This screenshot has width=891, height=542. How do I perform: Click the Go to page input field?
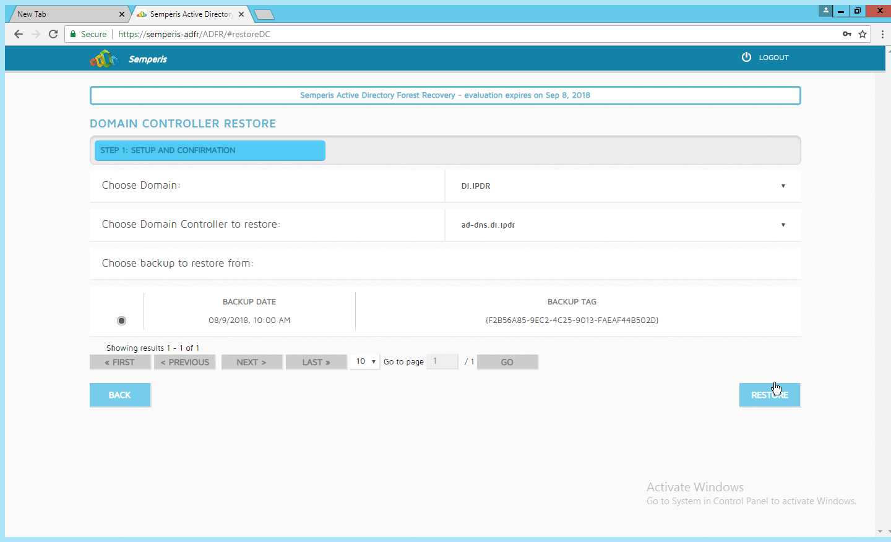pos(442,361)
